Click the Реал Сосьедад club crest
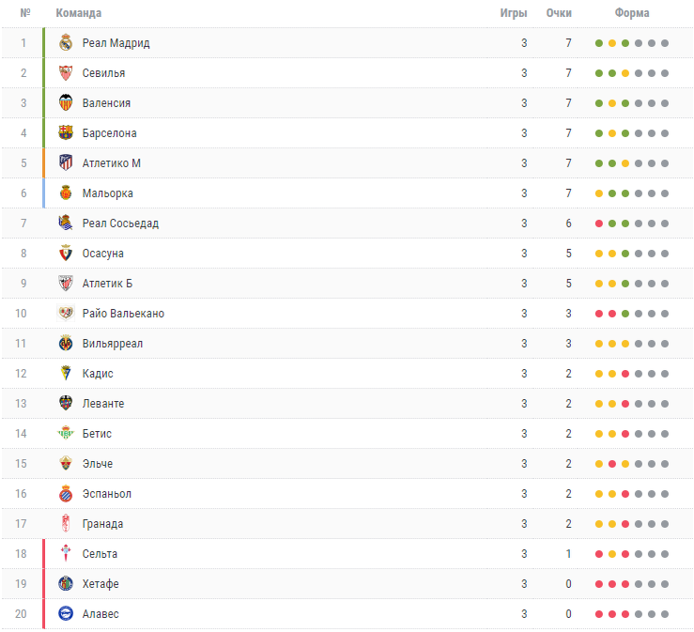Screen dimensions: 694x632 coord(66,223)
